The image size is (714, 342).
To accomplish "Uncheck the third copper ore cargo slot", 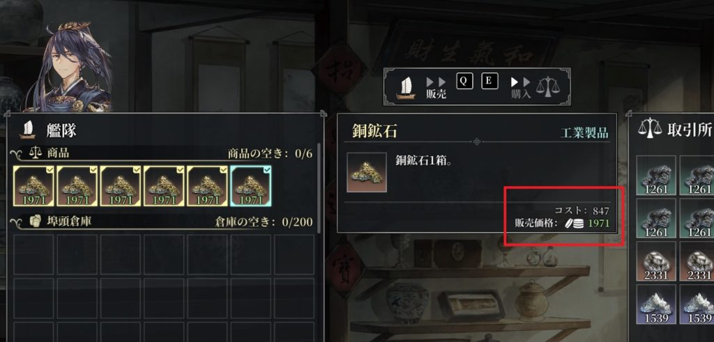I will coord(121,185).
